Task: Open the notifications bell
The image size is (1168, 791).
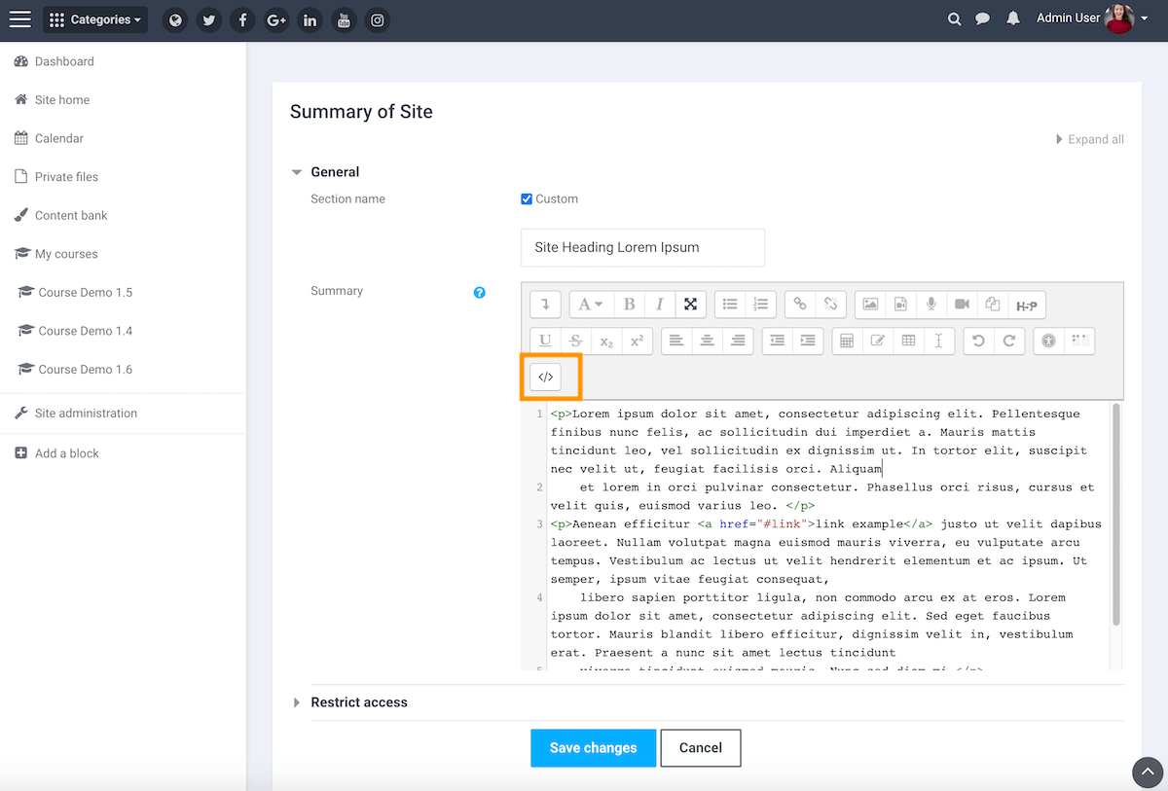Action: tap(1013, 18)
